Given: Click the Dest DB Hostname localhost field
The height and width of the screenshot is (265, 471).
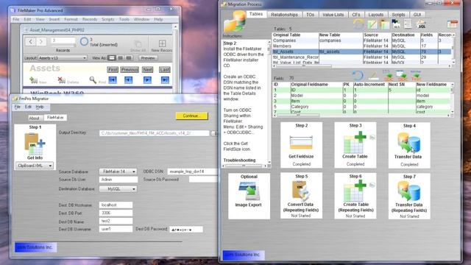Looking at the screenshot, I should pyautogui.click(x=116, y=205).
